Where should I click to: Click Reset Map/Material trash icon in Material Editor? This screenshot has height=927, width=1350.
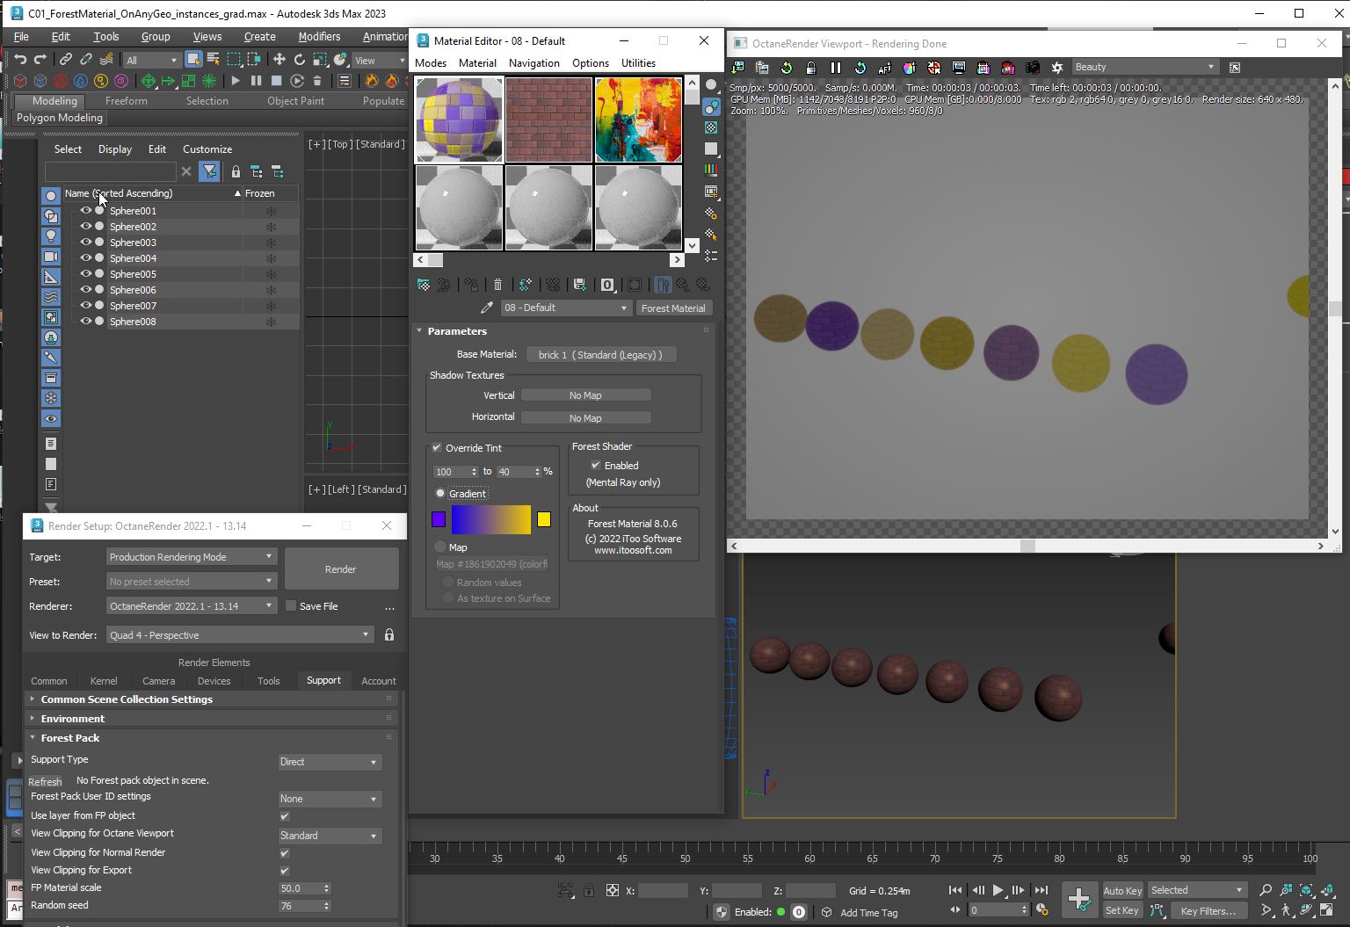497,285
